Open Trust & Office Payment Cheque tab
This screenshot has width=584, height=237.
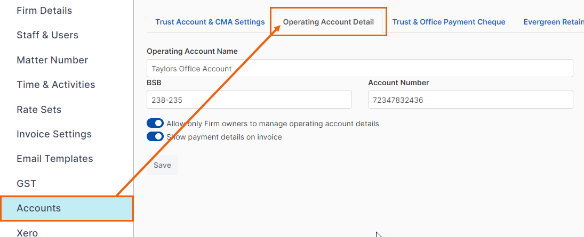click(449, 22)
